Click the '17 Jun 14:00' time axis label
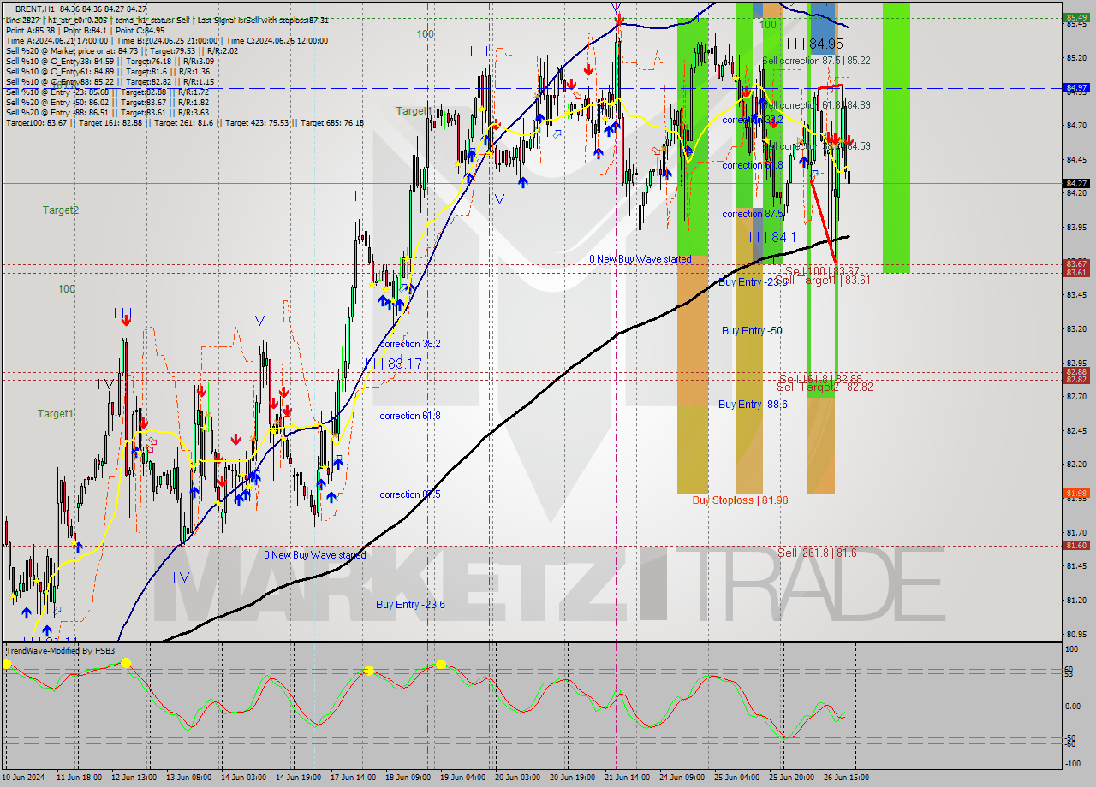Image resolution: width=1096 pixels, height=787 pixels. [x=354, y=777]
